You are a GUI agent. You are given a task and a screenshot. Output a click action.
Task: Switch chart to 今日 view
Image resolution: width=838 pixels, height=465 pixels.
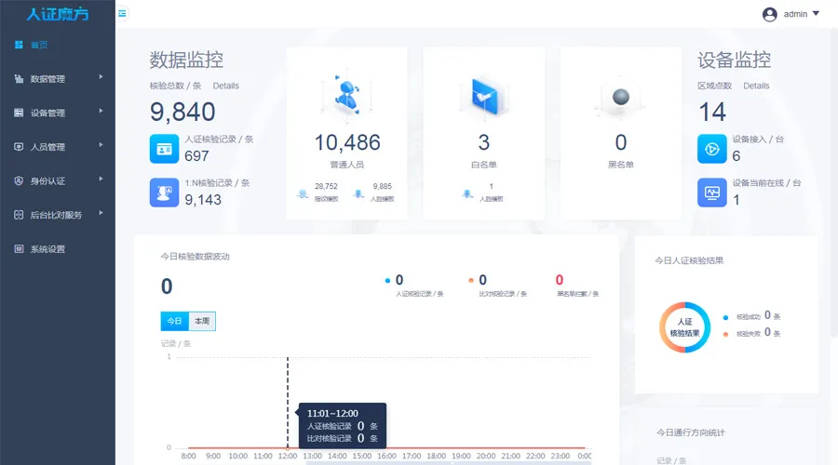[174, 321]
